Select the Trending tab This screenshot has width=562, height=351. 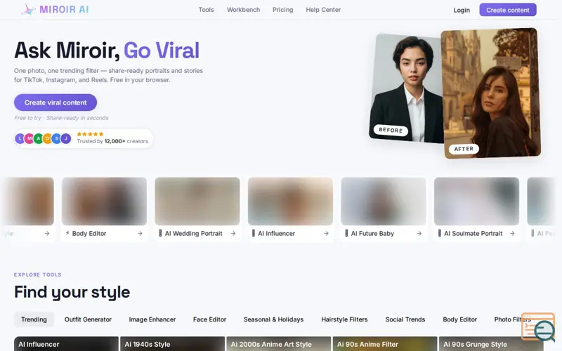[34, 319]
